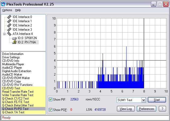Click the PIF value 22563
This screenshot has width=170, height=121.
click(x=74, y=99)
